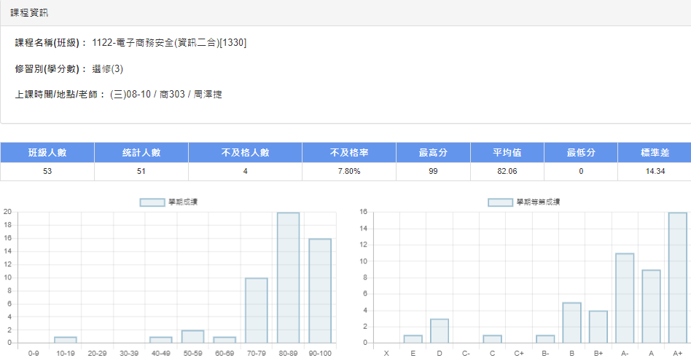Click the 標準差 column header
Screen dimensions: 691x358
[655, 153]
